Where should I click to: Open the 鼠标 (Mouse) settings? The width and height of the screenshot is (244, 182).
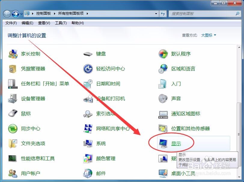[x=26, y=113]
